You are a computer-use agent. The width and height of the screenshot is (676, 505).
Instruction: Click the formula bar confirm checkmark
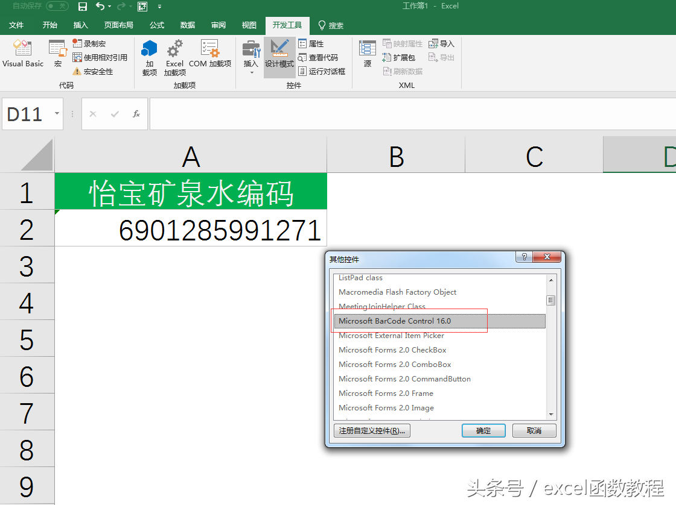coord(115,114)
